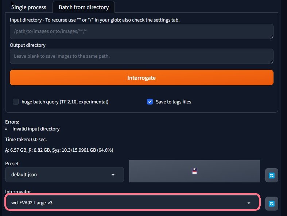Uncheck Save to tags files
This screenshot has width=287, height=216.
pyautogui.click(x=150, y=102)
